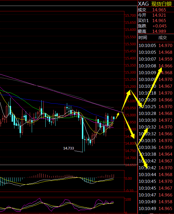The width and height of the screenshot is (174, 214).
Task: Select the 10:10:07 tick row
Action: [x=156, y=59]
